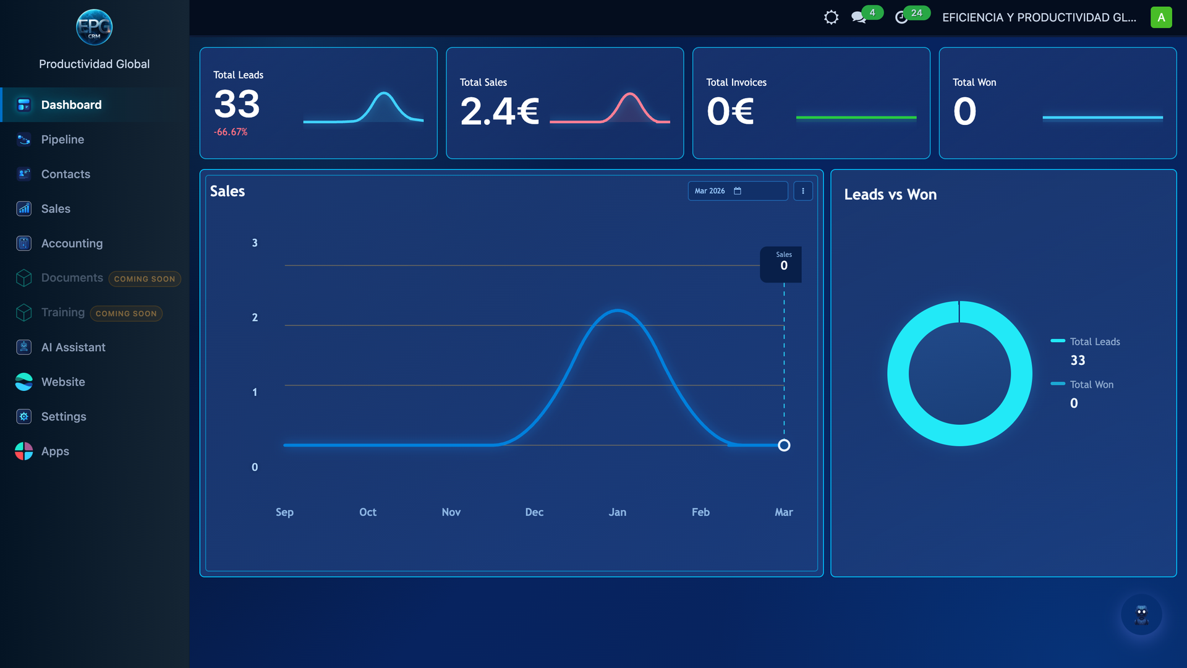The image size is (1187, 668).
Task: Click the Apps colorful pie icon
Action: (23, 452)
